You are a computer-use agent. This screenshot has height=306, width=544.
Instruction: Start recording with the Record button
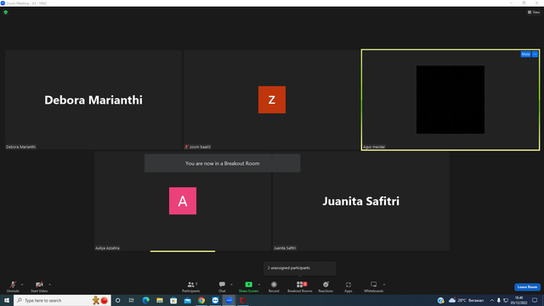point(274,286)
